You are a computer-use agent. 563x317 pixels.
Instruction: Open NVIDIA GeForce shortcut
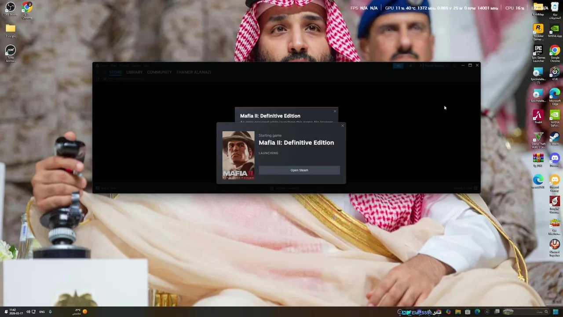[555, 118]
